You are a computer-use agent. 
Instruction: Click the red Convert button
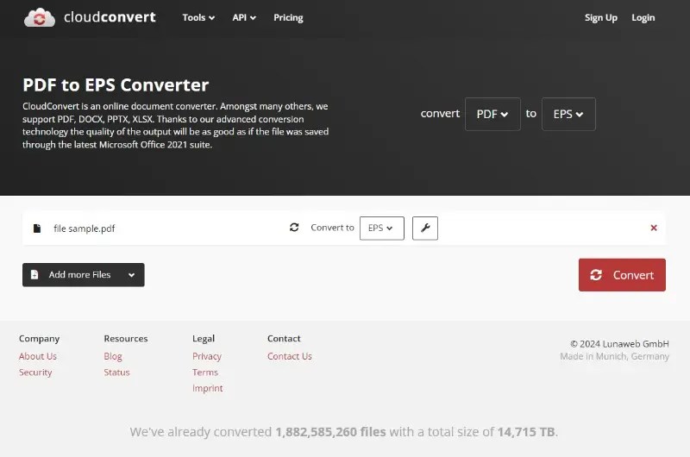click(622, 274)
